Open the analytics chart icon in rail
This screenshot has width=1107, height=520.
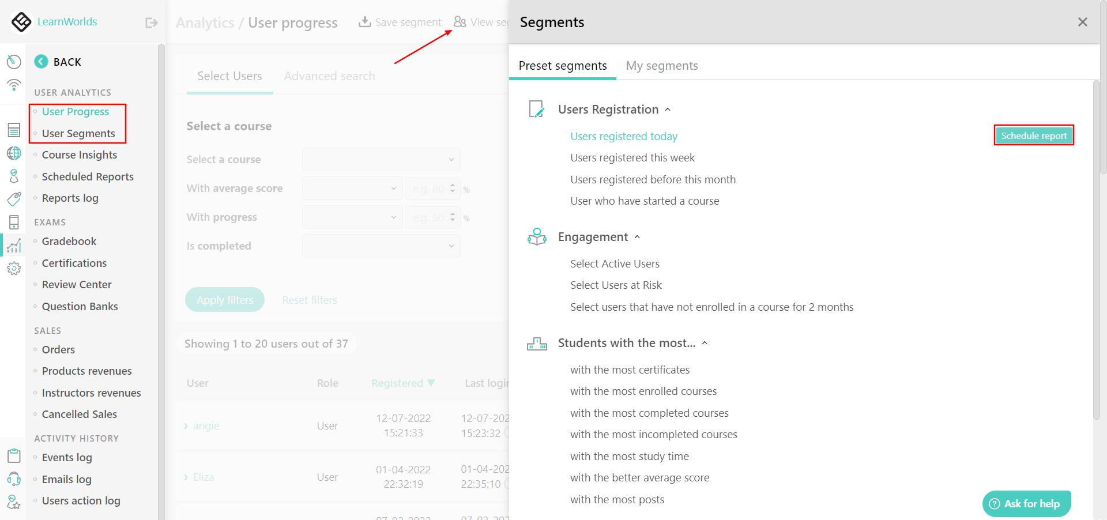tap(14, 246)
